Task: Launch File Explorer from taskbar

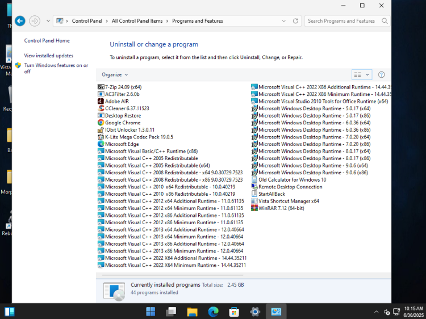Action: (192, 312)
